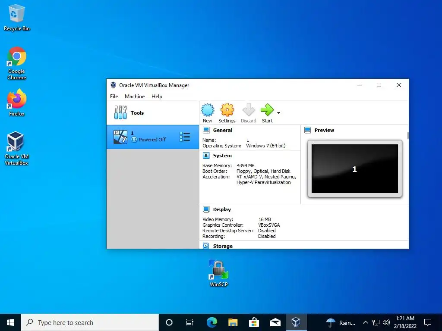Click network tray icon

tap(376, 322)
